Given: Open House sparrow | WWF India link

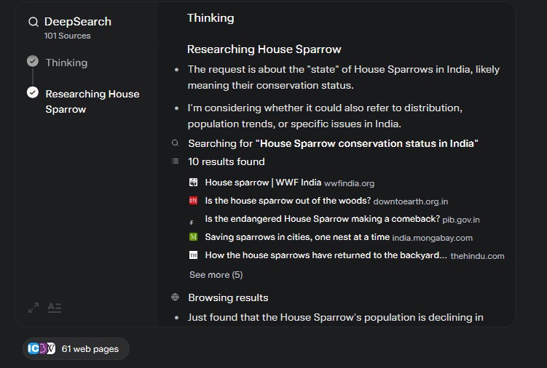Looking at the screenshot, I should [263, 183].
